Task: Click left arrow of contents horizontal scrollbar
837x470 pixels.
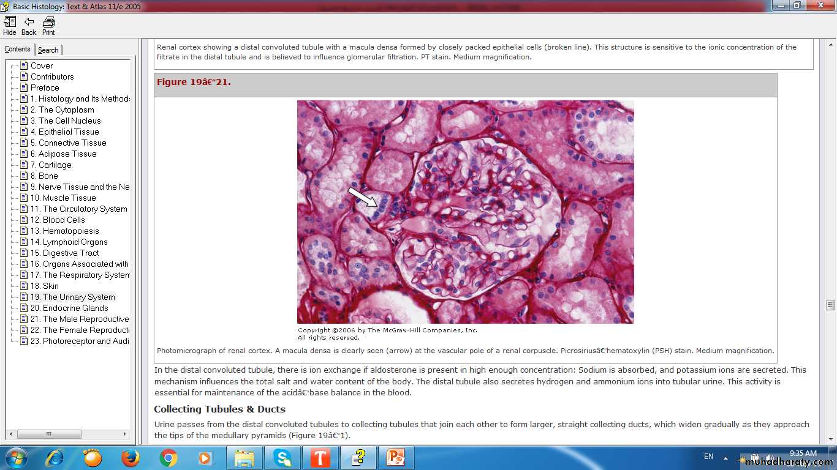Action: point(12,434)
